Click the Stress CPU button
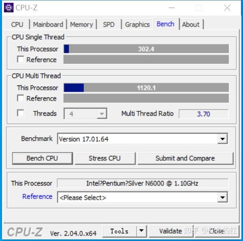The image size is (243, 241). pos(105,158)
